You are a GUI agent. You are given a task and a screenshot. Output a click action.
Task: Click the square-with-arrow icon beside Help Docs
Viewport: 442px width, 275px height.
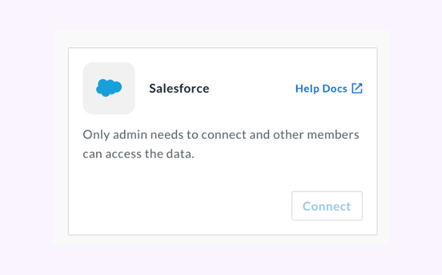357,88
